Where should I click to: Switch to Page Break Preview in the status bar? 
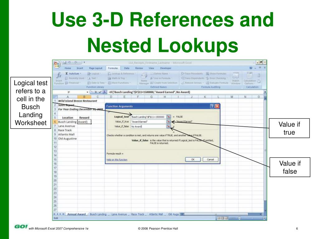pyautogui.click(x=226, y=218)
